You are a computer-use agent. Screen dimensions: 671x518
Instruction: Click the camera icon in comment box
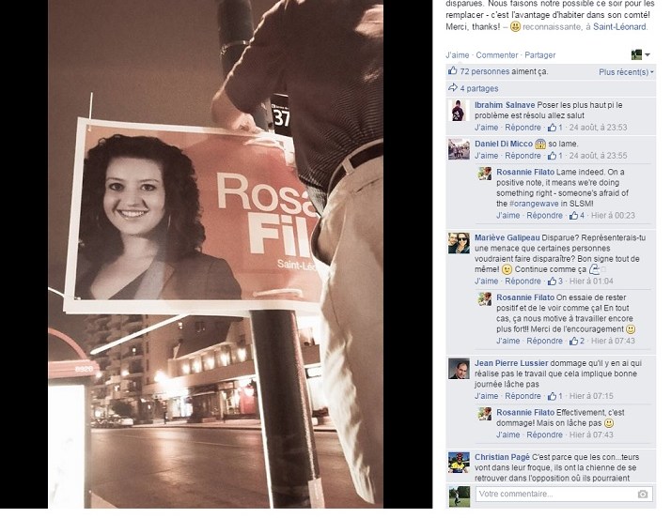[x=642, y=494]
